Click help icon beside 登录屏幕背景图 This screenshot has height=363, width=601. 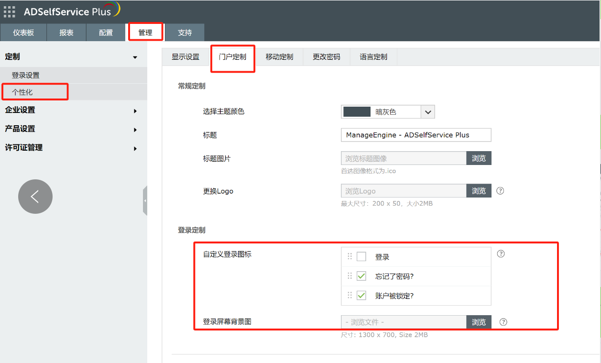point(503,322)
